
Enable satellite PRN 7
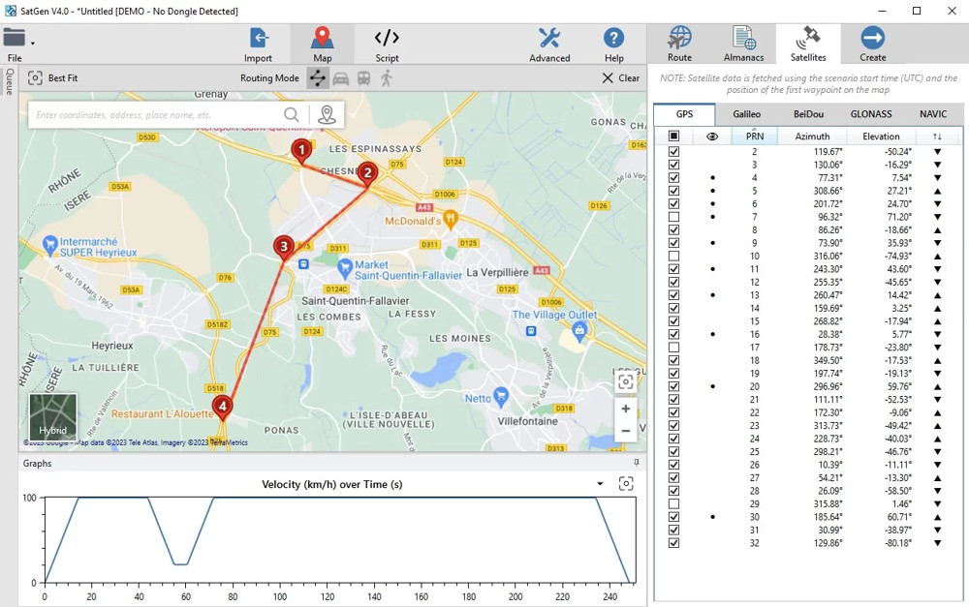[673, 217]
